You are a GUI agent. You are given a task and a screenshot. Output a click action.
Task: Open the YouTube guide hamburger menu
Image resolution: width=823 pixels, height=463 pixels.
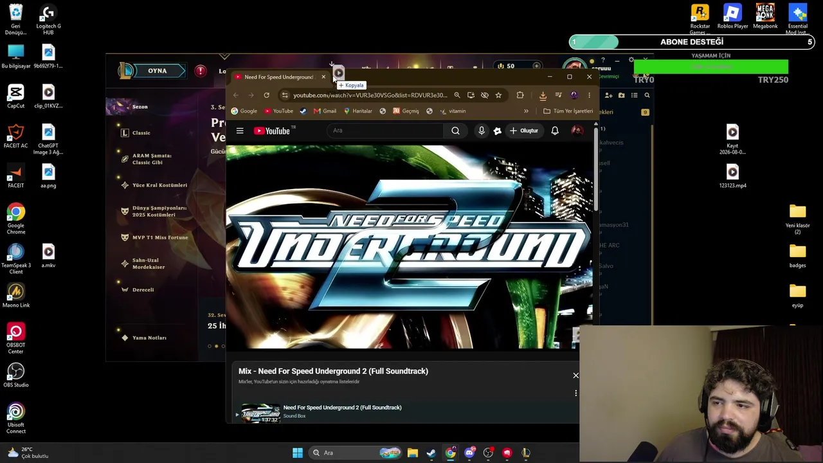(x=240, y=131)
